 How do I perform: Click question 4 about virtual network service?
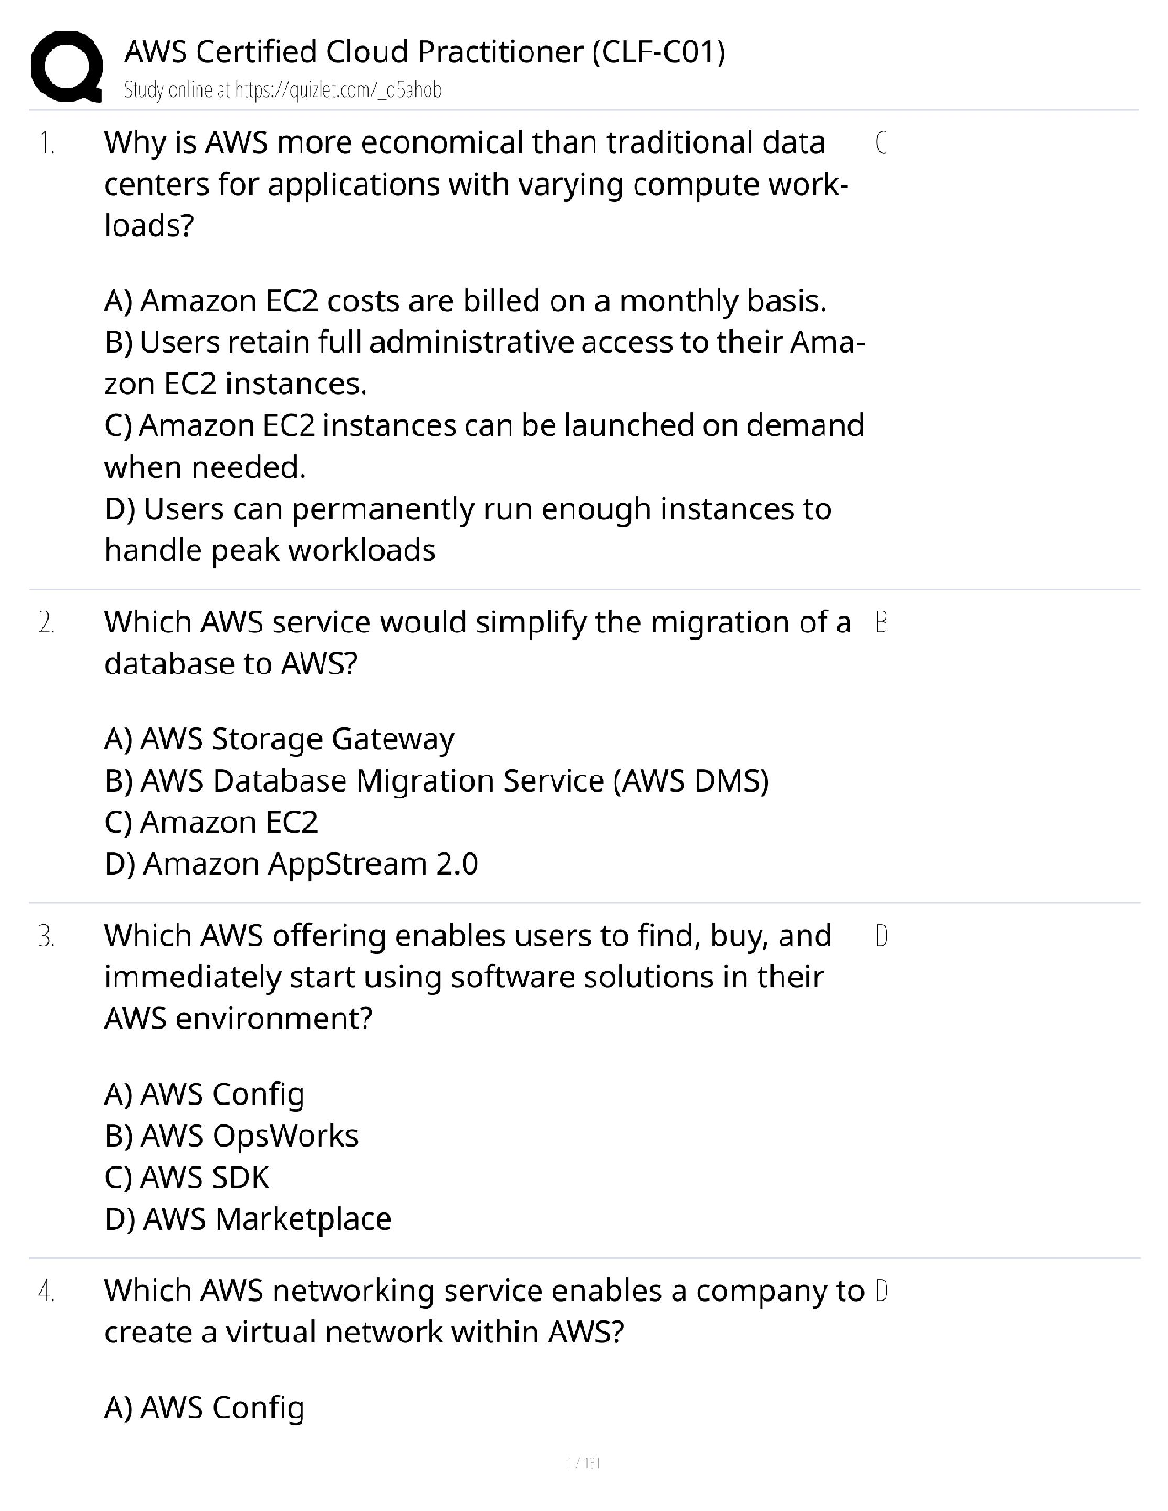tap(484, 1312)
